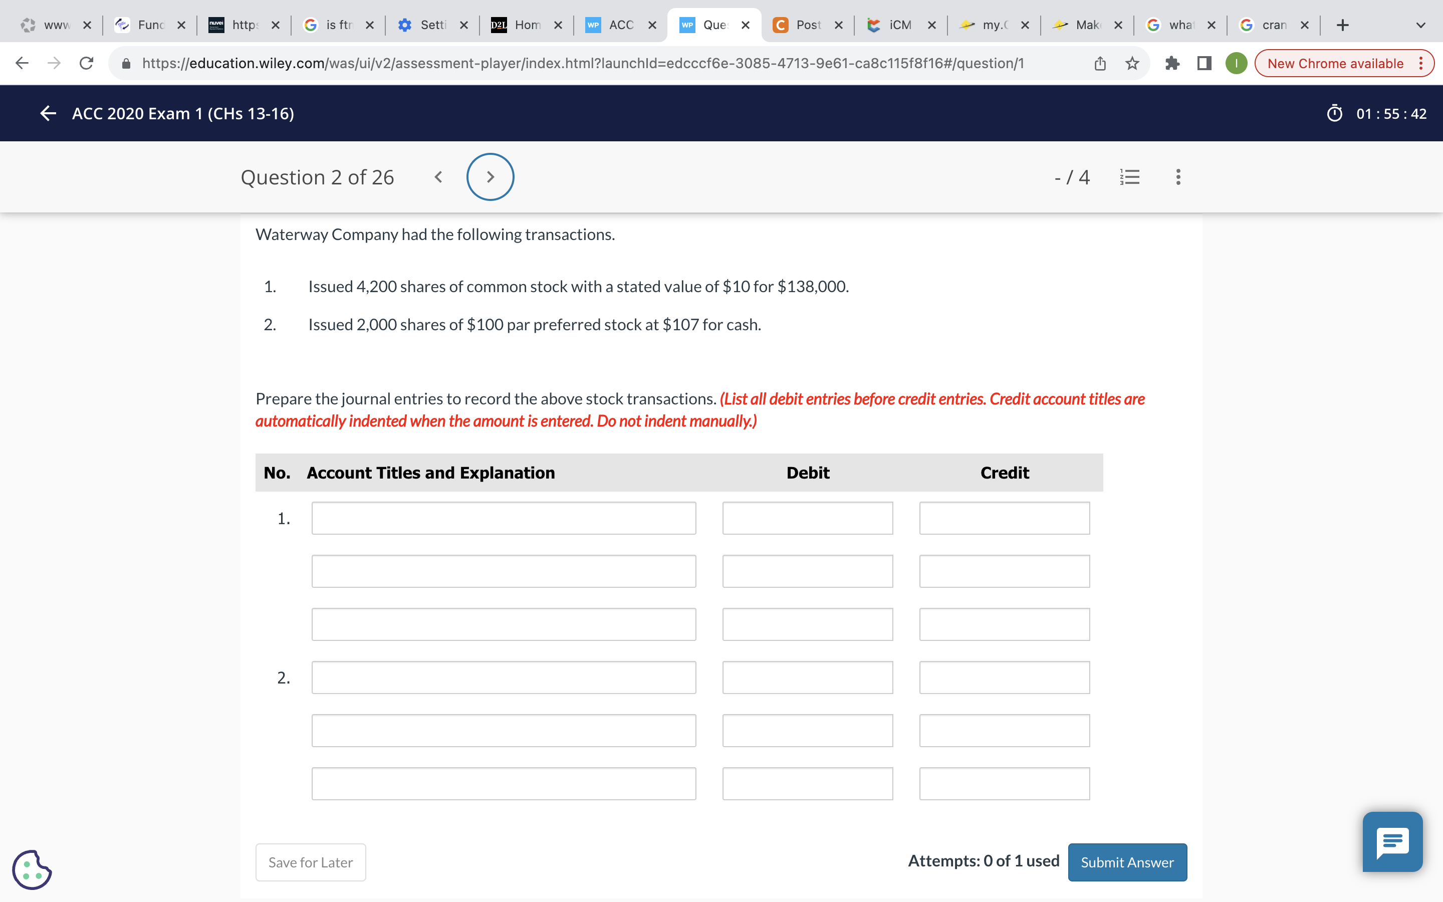The image size is (1443, 902).
Task: Click Save for Later
Action: pyautogui.click(x=310, y=862)
